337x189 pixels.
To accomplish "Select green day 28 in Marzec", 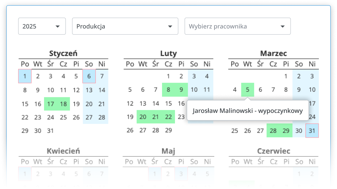I will pyautogui.click(x=273, y=130).
